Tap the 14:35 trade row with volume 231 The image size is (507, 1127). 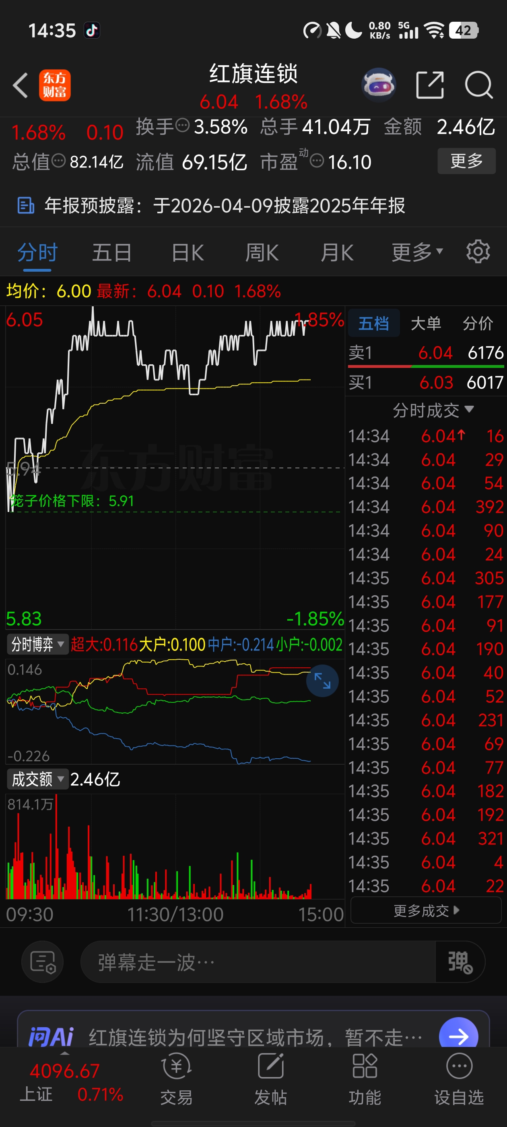click(x=426, y=720)
